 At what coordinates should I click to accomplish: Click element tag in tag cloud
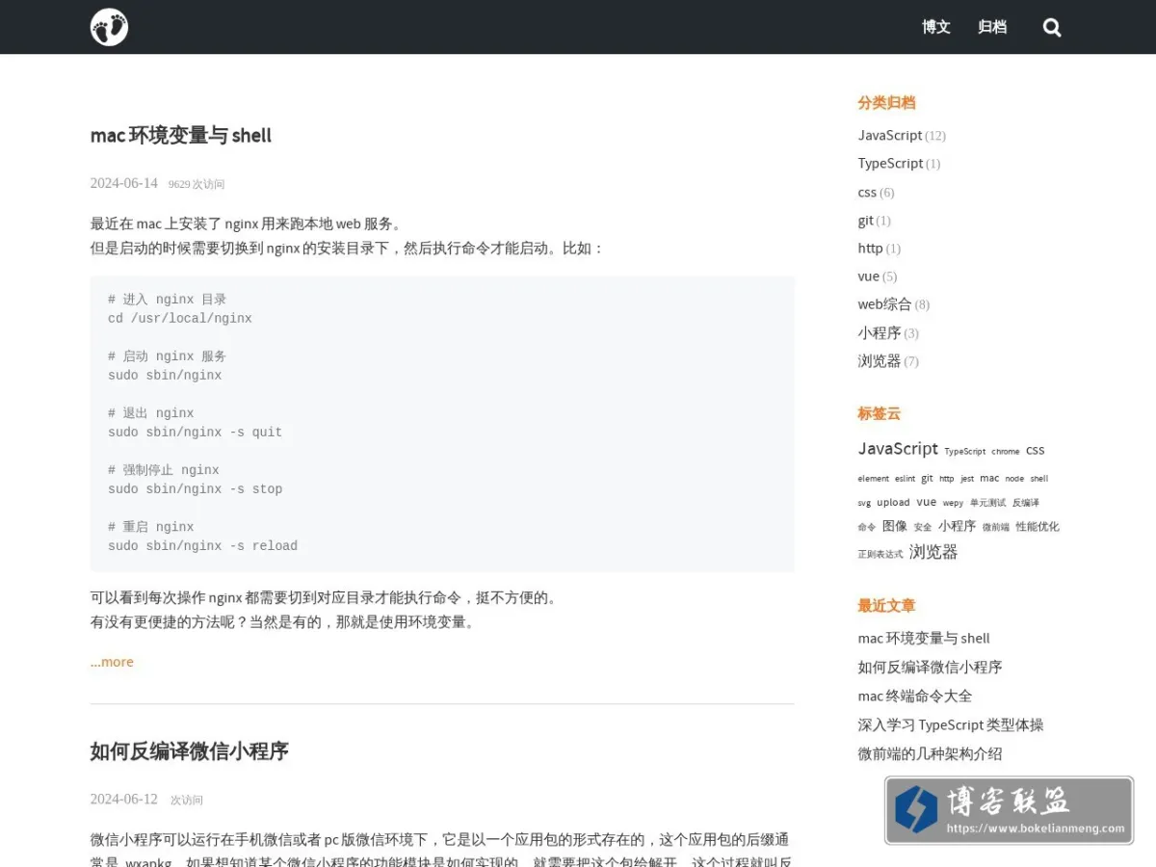click(x=874, y=479)
